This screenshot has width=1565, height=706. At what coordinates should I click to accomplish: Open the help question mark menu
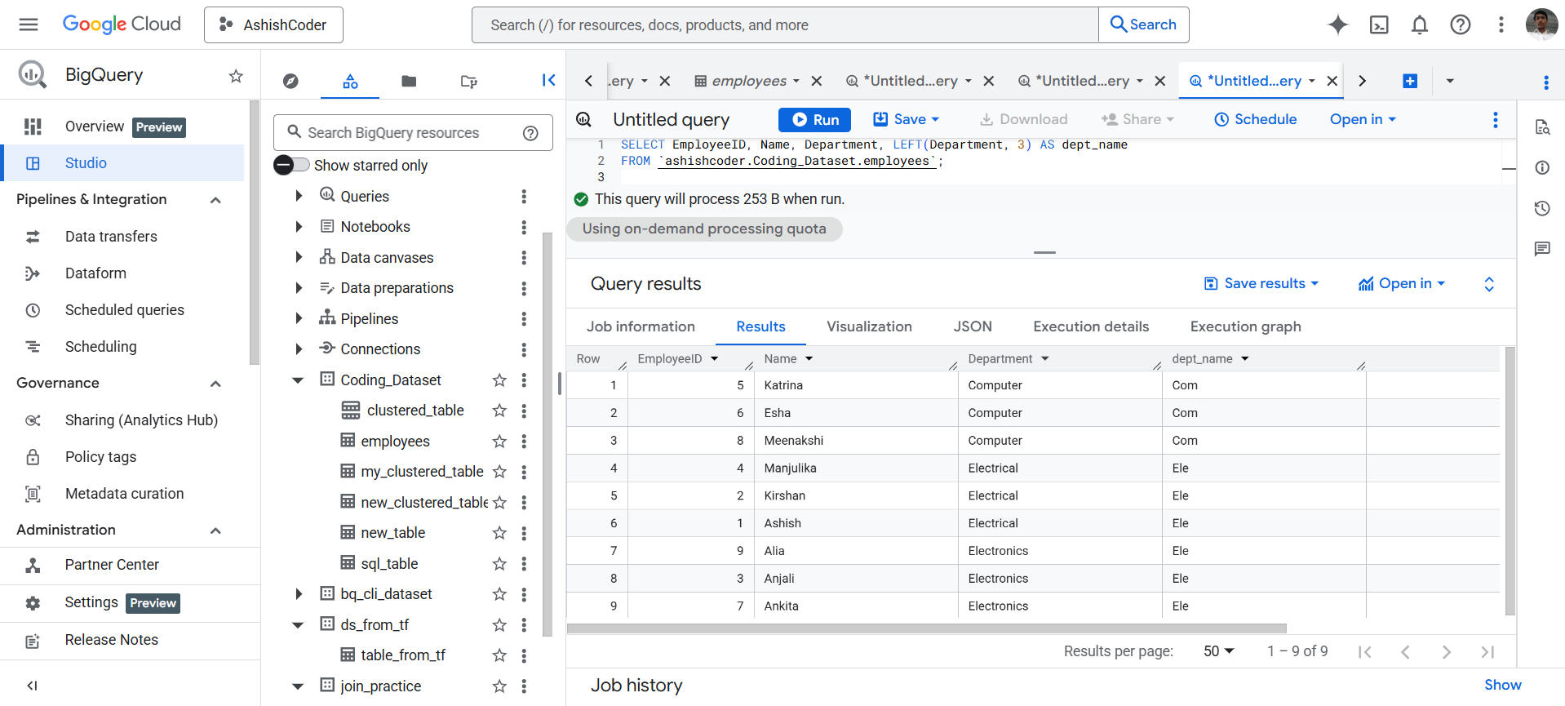tap(1461, 24)
